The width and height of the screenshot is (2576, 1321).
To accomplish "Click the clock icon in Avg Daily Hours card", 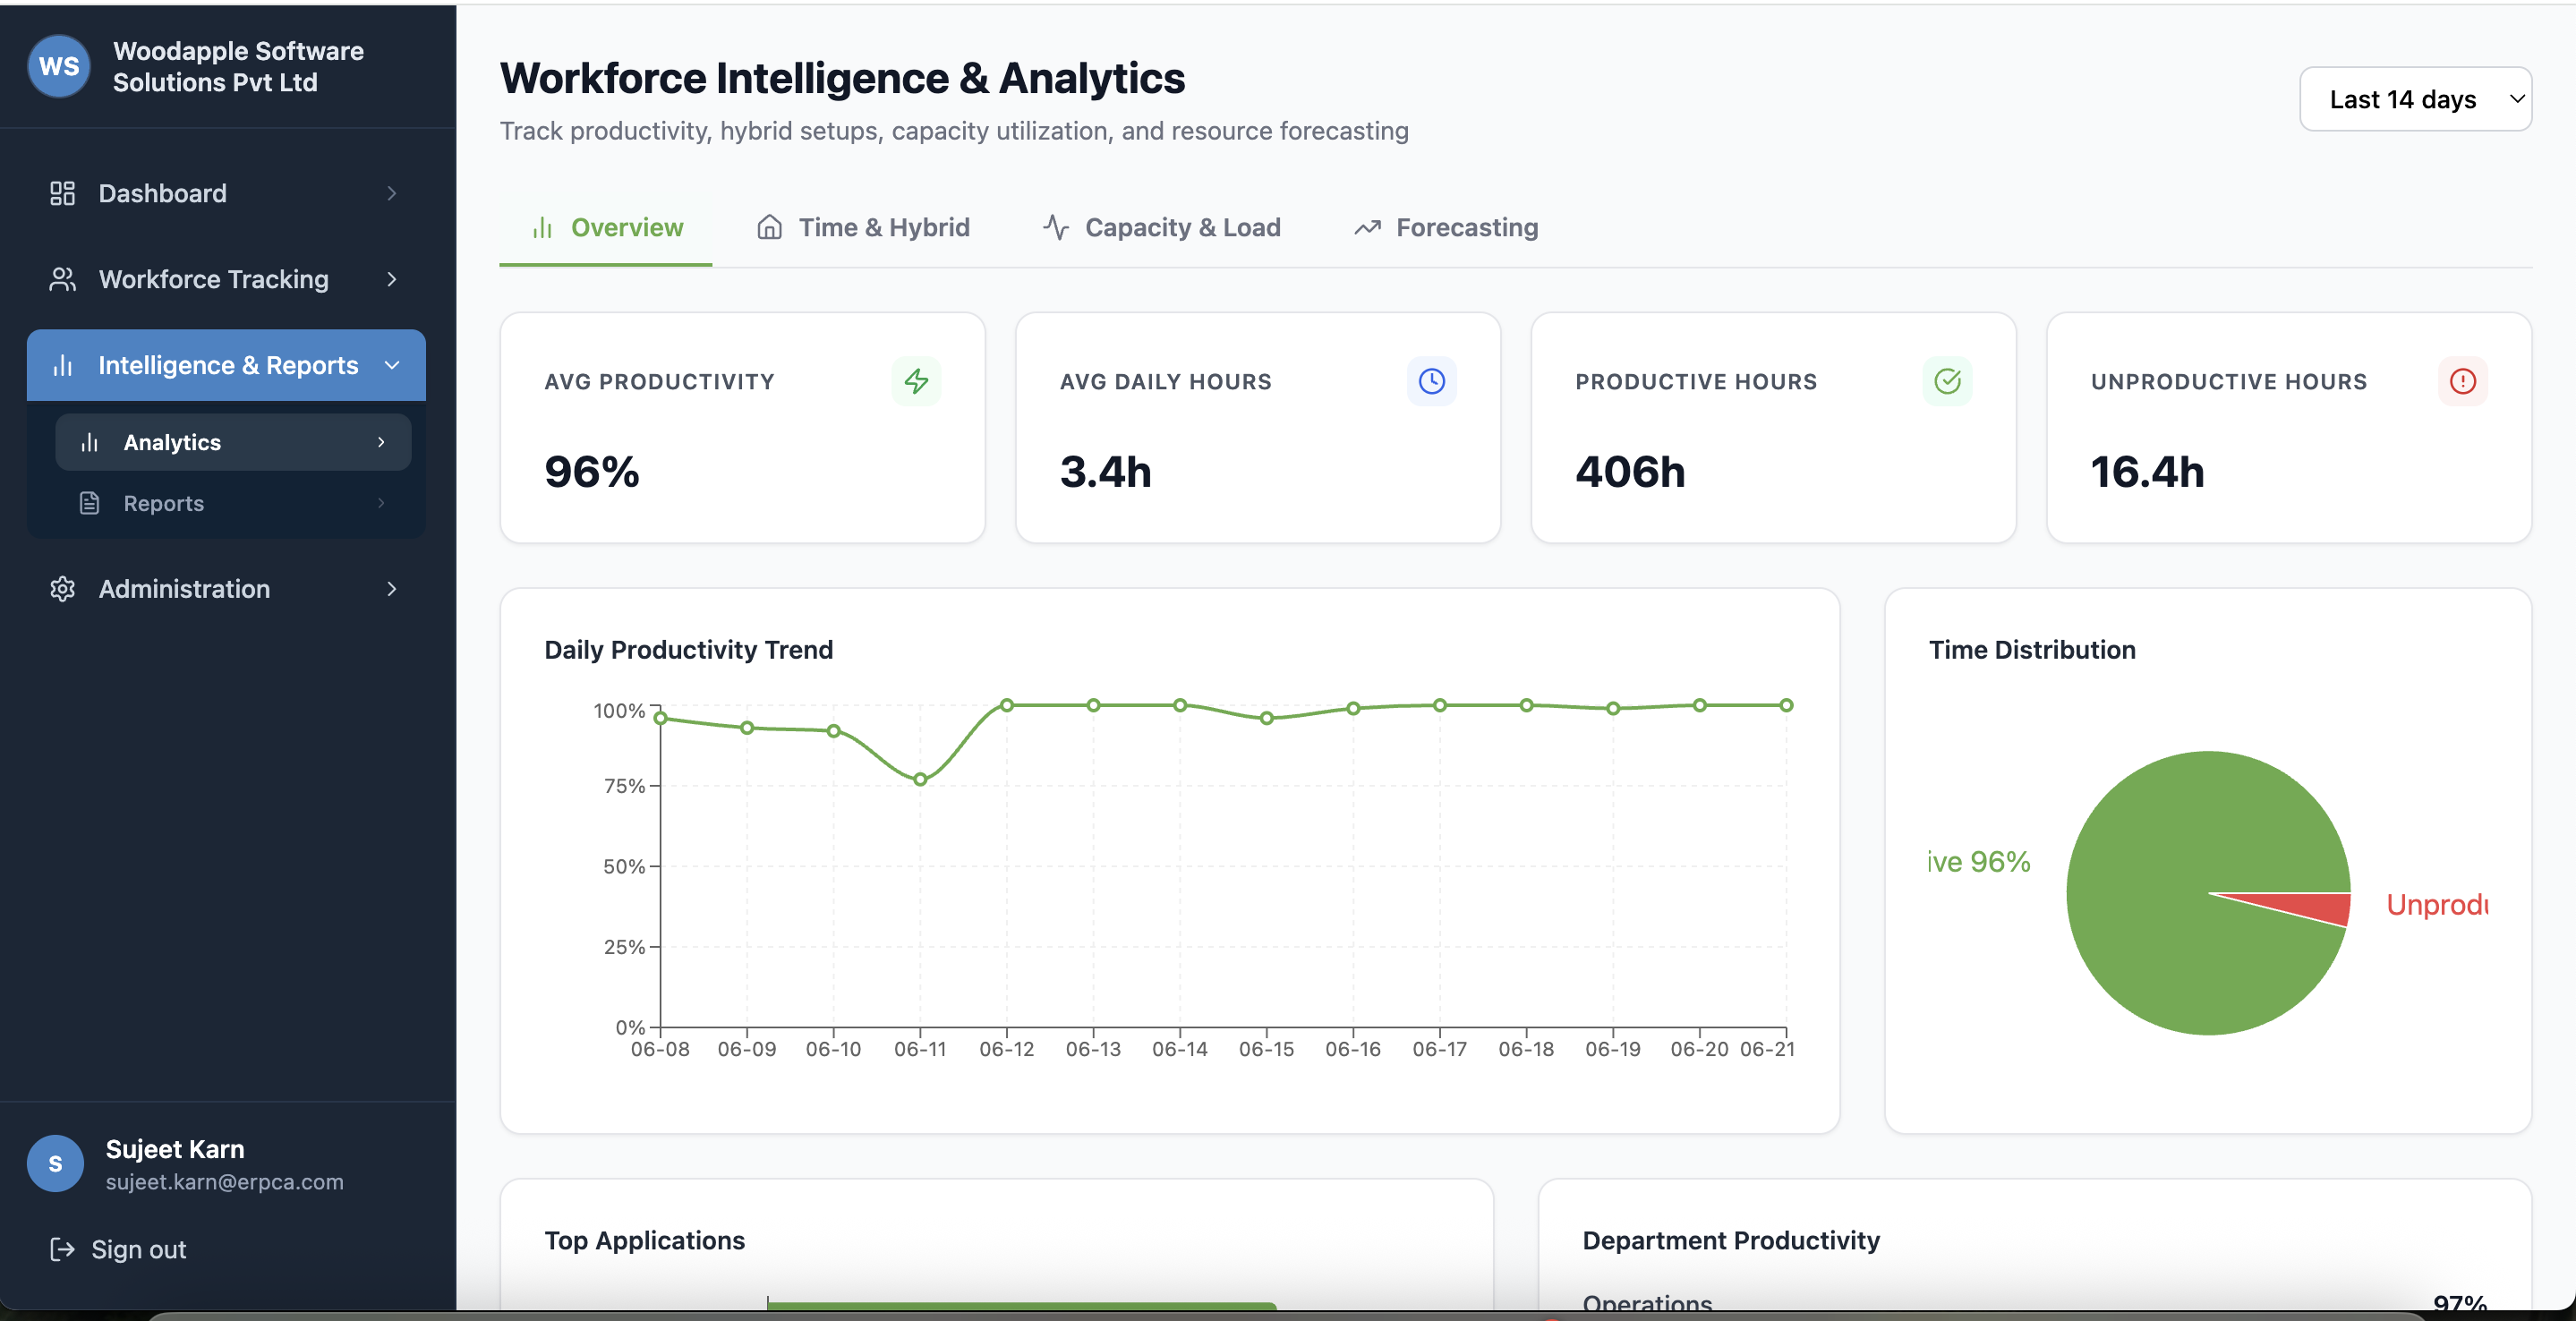I will pyautogui.click(x=1431, y=381).
